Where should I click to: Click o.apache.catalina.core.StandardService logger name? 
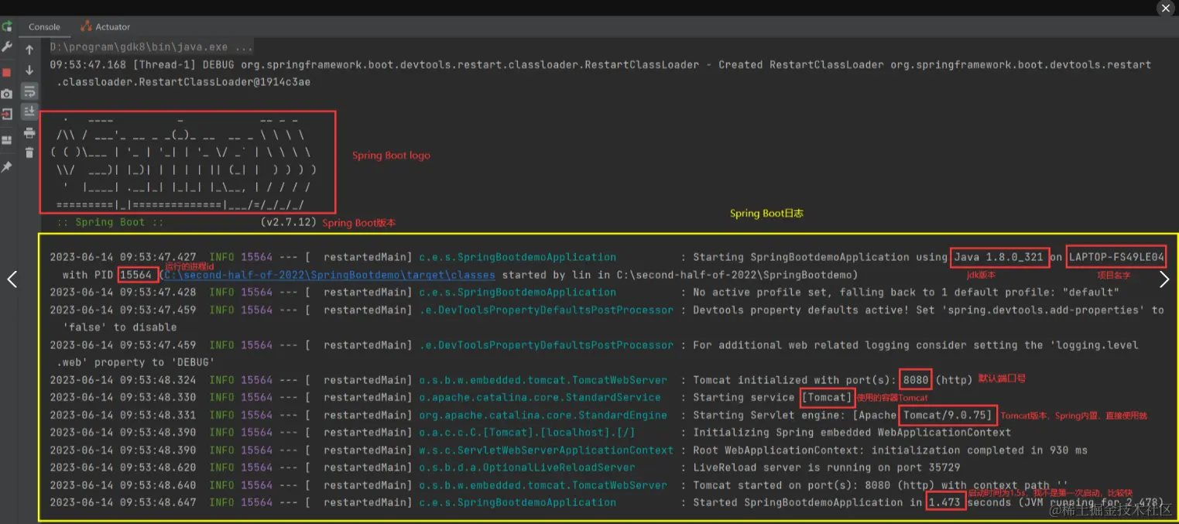[540, 397]
